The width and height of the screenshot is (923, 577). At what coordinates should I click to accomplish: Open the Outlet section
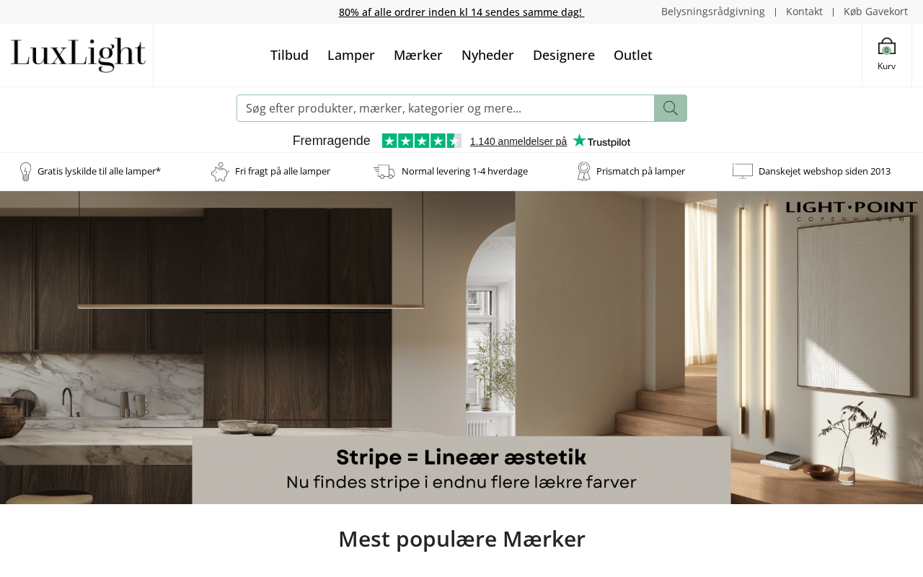click(x=633, y=55)
